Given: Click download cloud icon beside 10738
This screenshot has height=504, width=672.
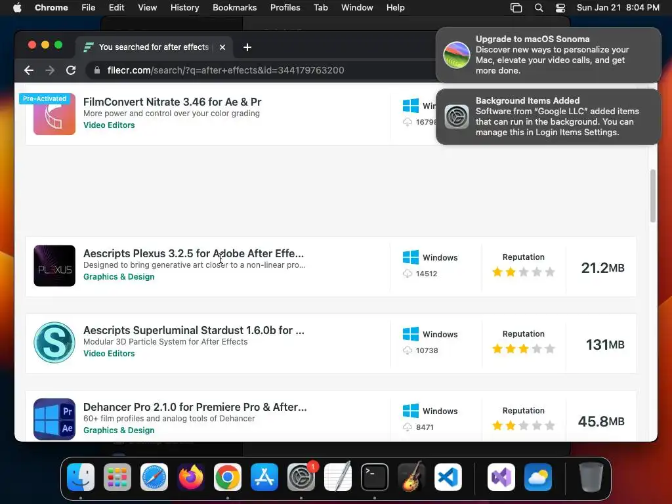Looking at the screenshot, I should [x=407, y=350].
